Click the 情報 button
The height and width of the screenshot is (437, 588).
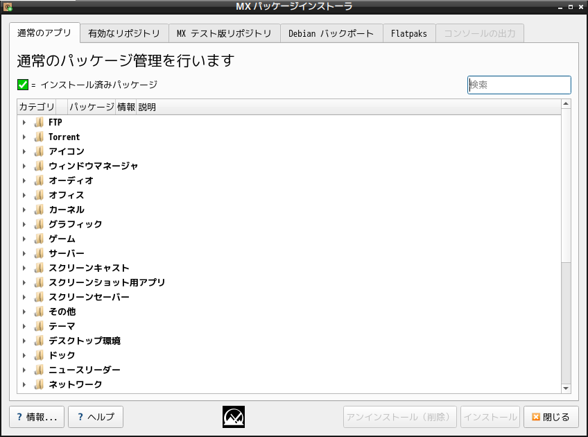tap(36, 416)
